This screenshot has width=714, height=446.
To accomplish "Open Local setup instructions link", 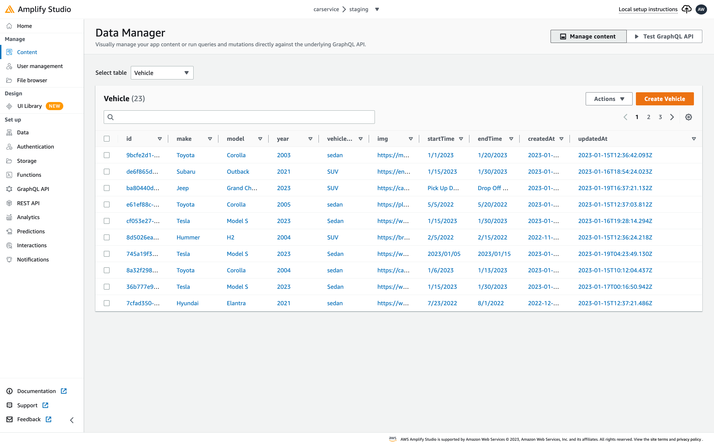I will pos(648,9).
